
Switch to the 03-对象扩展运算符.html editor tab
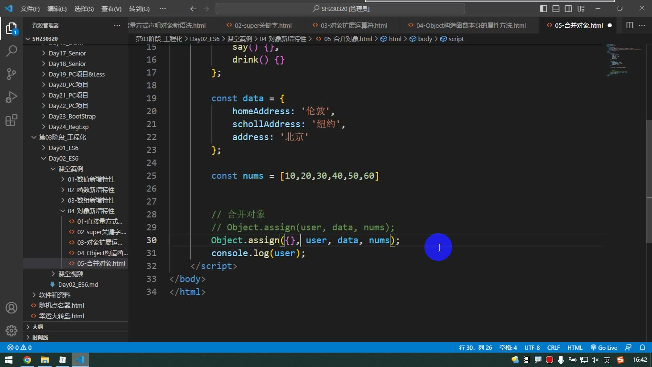coord(354,25)
